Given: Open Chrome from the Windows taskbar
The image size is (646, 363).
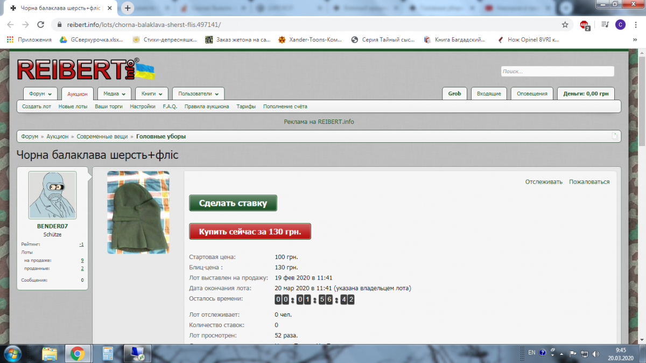Looking at the screenshot, I should coord(78,353).
